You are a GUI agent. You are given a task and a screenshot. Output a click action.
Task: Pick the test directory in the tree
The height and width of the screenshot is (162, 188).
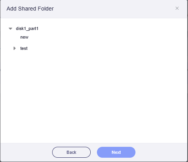(x=24, y=48)
